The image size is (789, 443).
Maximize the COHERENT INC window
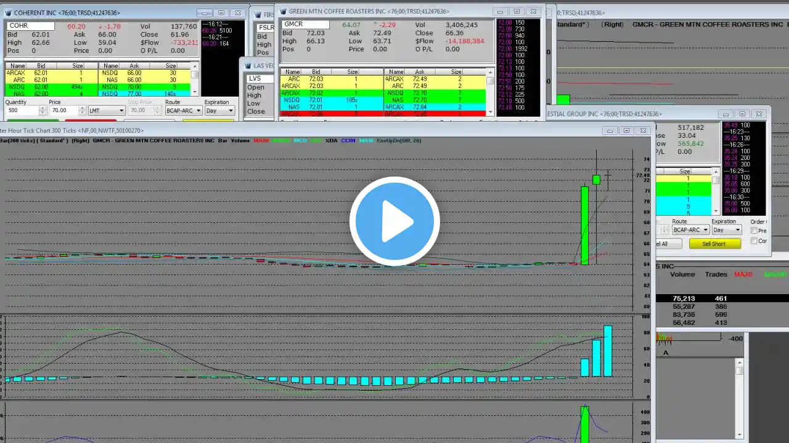point(221,12)
